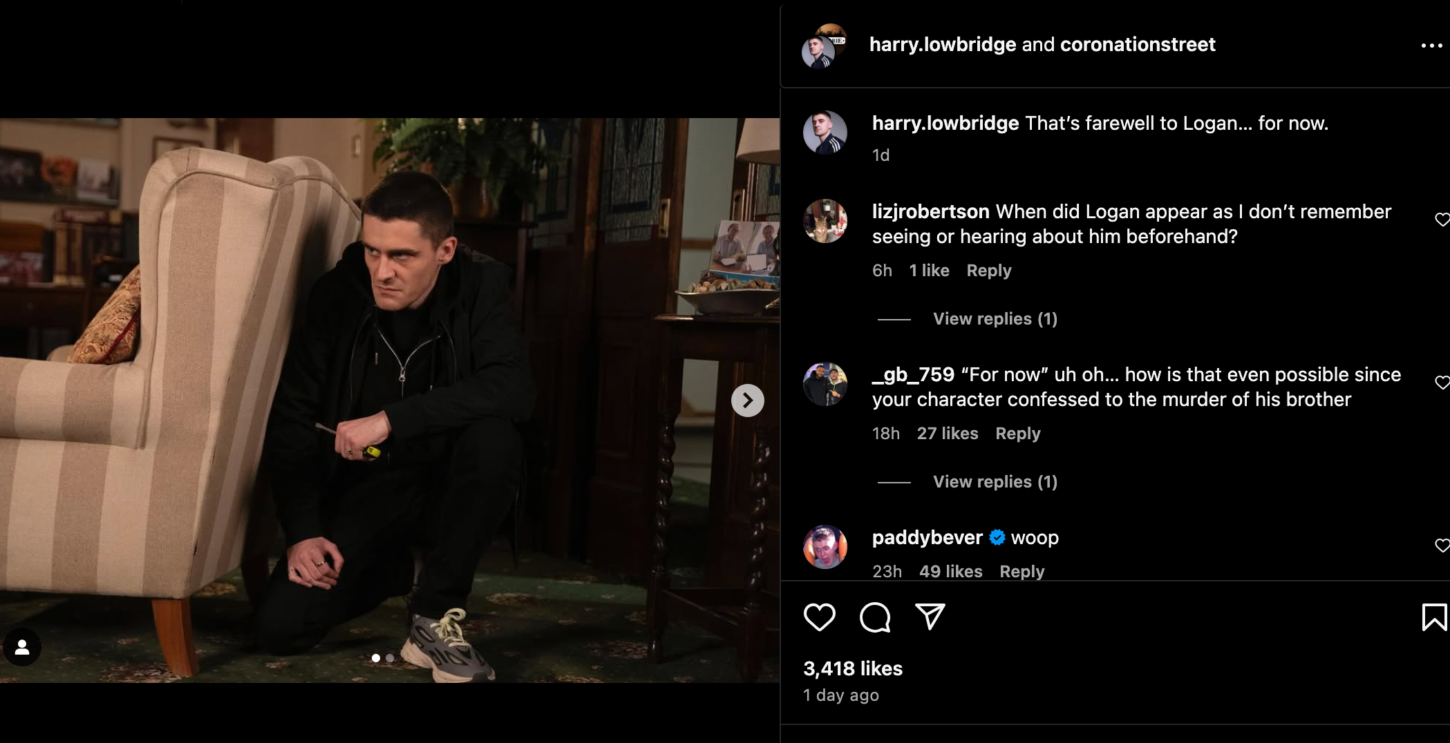The image size is (1450, 743).
Task: Advance the carousel with the next arrow
Action: (746, 401)
